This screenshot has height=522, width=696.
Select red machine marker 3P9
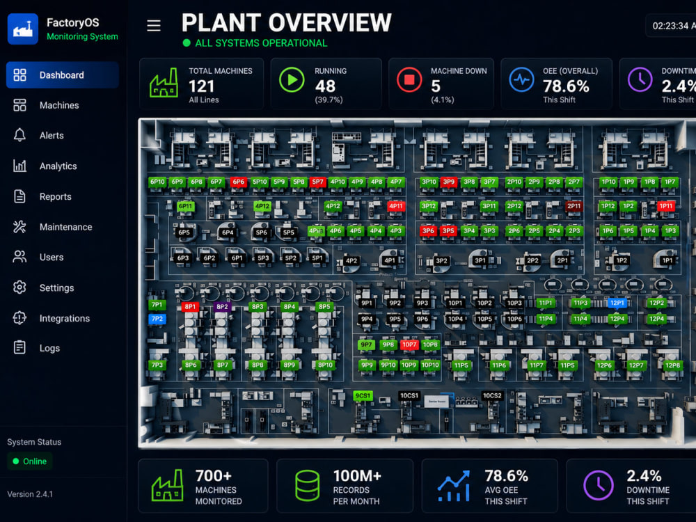[x=449, y=182]
